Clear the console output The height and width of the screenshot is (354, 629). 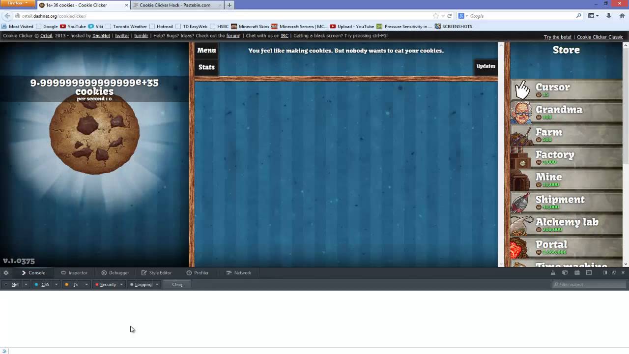coord(177,285)
